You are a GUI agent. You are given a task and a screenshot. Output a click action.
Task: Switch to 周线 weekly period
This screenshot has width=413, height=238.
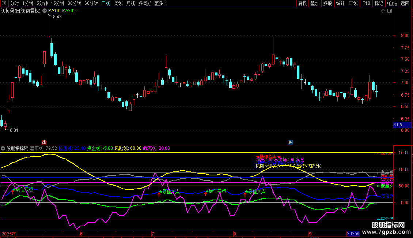118,4
